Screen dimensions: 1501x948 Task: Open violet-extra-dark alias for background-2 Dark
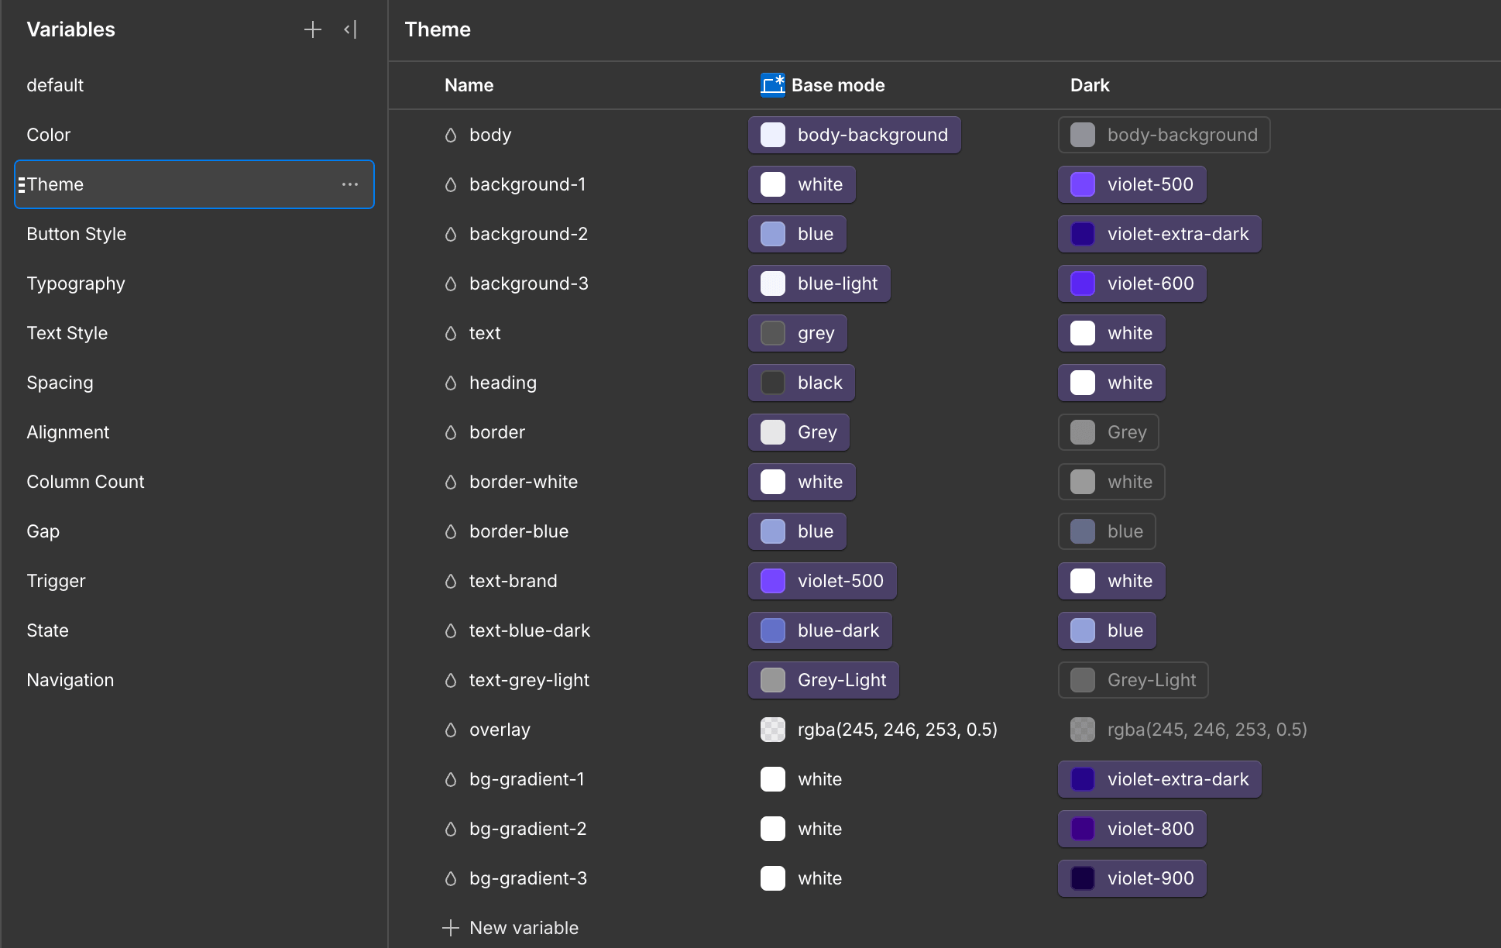(1159, 234)
